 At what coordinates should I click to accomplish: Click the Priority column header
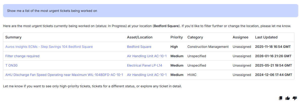click(177, 37)
